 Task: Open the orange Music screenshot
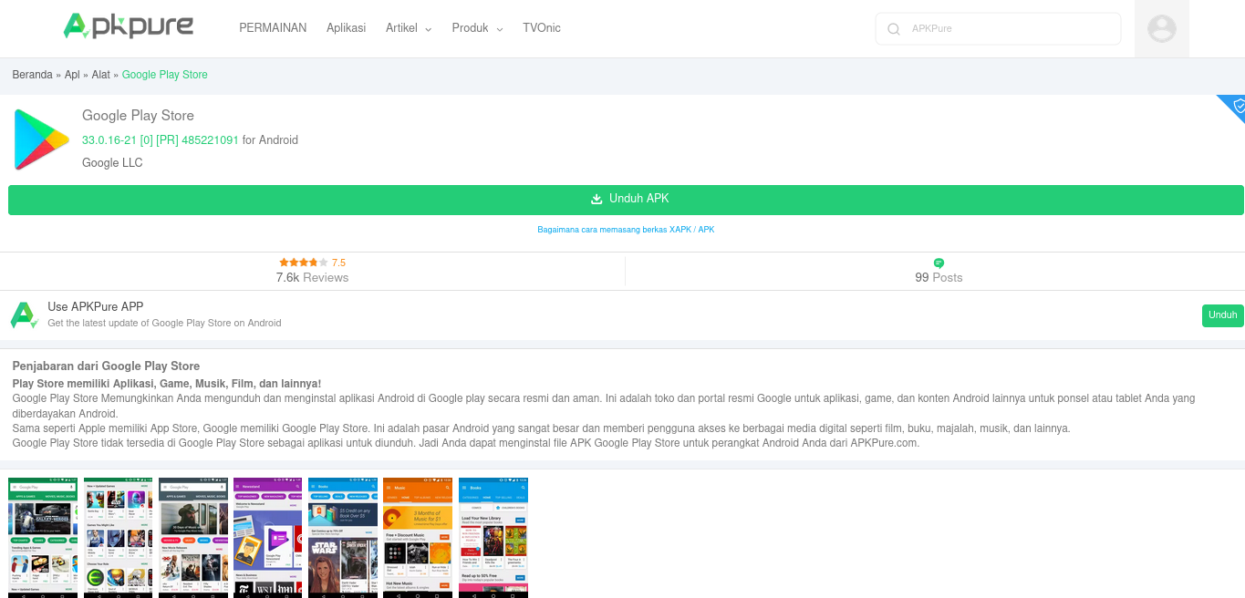click(x=418, y=538)
